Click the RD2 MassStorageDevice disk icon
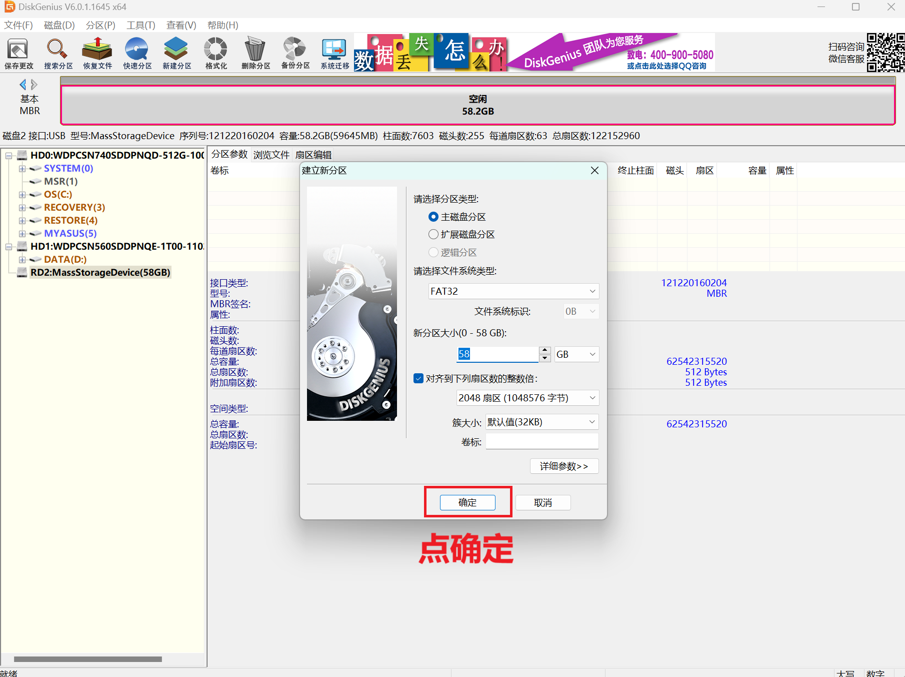 [x=22, y=272]
